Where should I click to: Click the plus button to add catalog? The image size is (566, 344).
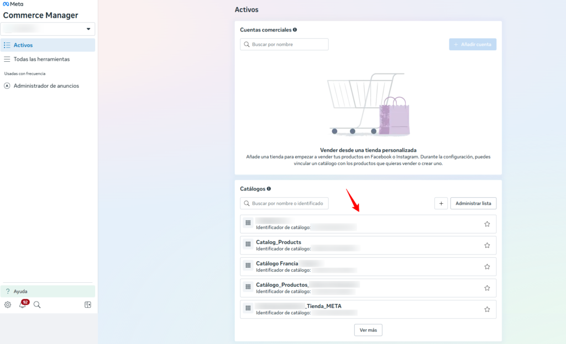tap(441, 203)
